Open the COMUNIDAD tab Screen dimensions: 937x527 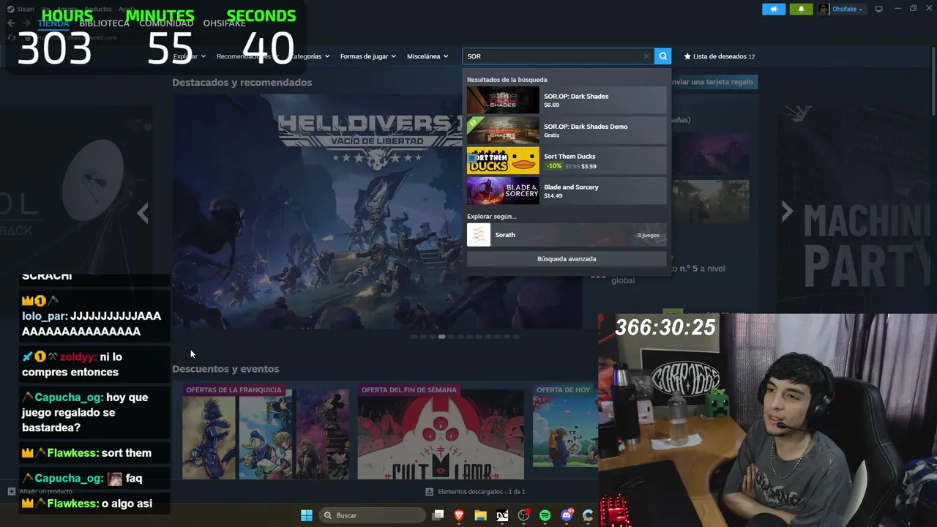(166, 23)
